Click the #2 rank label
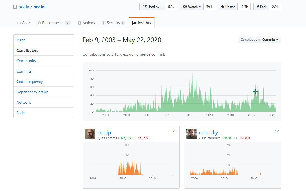The height and width of the screenshot is (191, 306). (276, 131)
